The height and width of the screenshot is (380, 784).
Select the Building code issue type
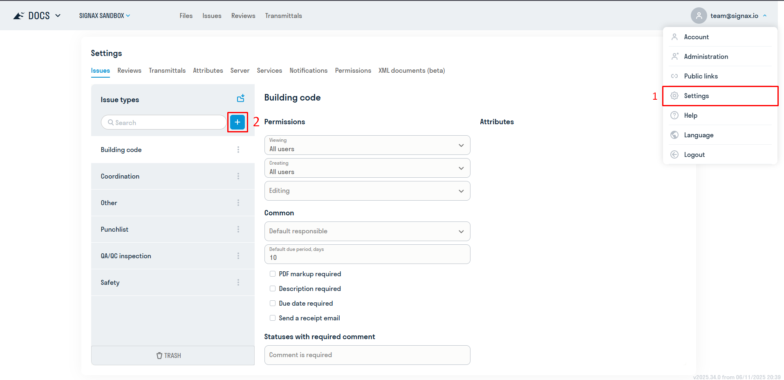tap(173, 150)
